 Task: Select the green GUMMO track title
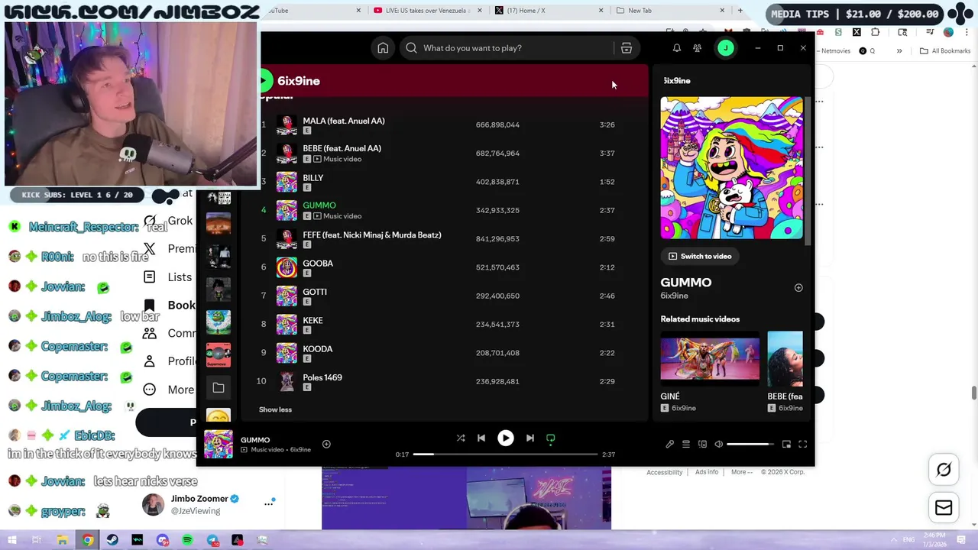coord(319,205)
